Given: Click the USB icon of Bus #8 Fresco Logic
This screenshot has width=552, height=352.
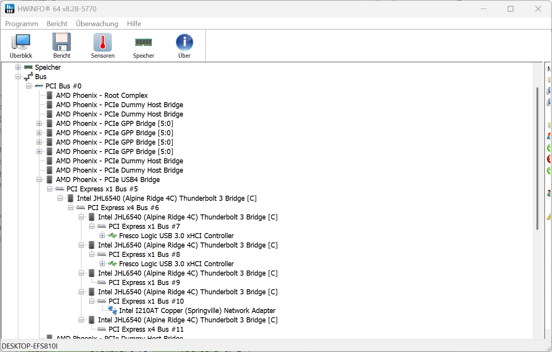Looking at the screenshot, I should pyautogui.click(x=113, y=264).
